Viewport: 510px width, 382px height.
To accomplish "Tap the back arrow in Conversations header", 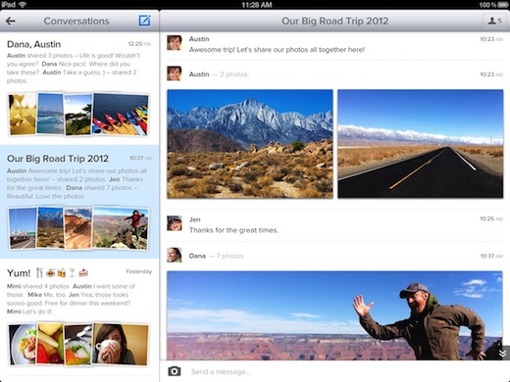I will click(x=11, y=22).
